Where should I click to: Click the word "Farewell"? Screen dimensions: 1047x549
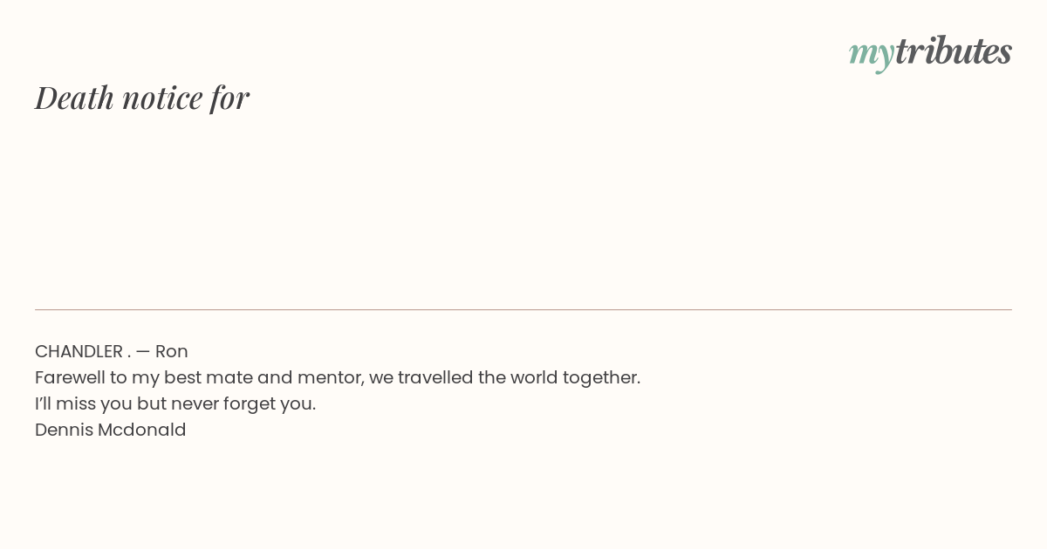(70, 377)
